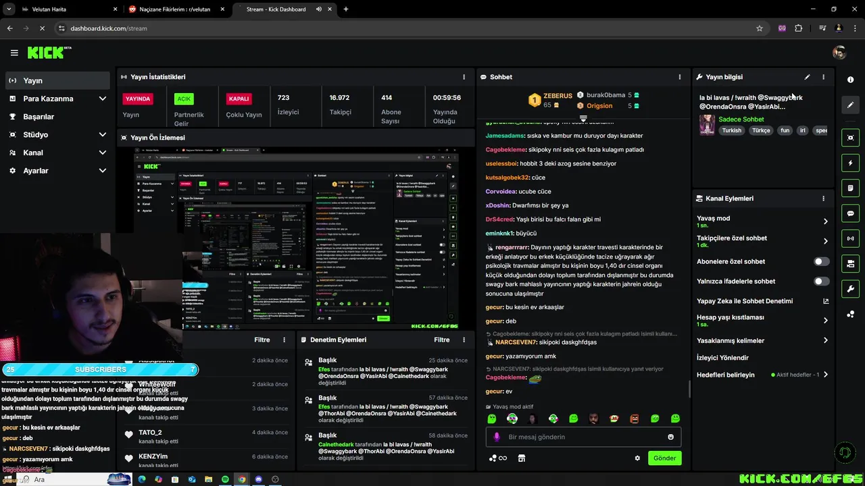Click the Türkçe tag chip

click(761, 130)
